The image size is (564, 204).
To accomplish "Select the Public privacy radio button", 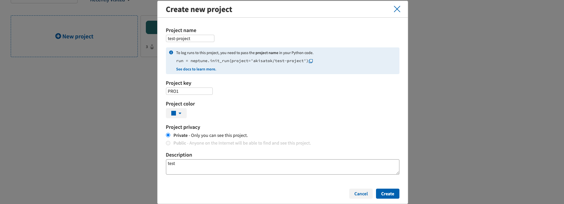I will 168,143.
